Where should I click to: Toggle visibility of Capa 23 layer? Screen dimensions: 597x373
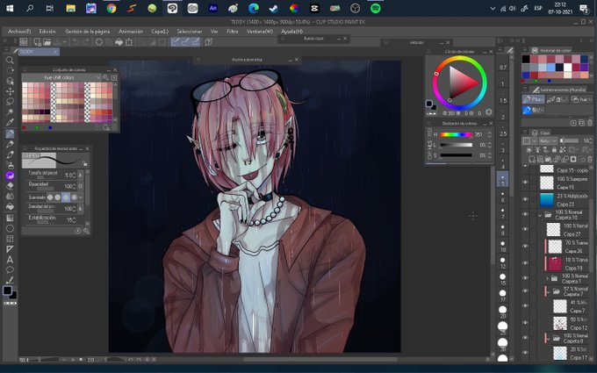pos(526,200)
